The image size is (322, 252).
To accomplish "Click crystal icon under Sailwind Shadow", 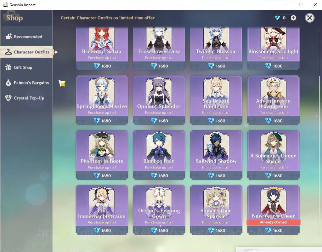I will pos(211,176).
